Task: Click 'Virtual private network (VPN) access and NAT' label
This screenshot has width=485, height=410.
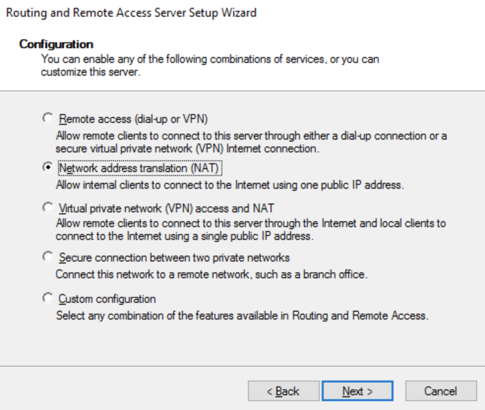Action: [x=165, y=208]
